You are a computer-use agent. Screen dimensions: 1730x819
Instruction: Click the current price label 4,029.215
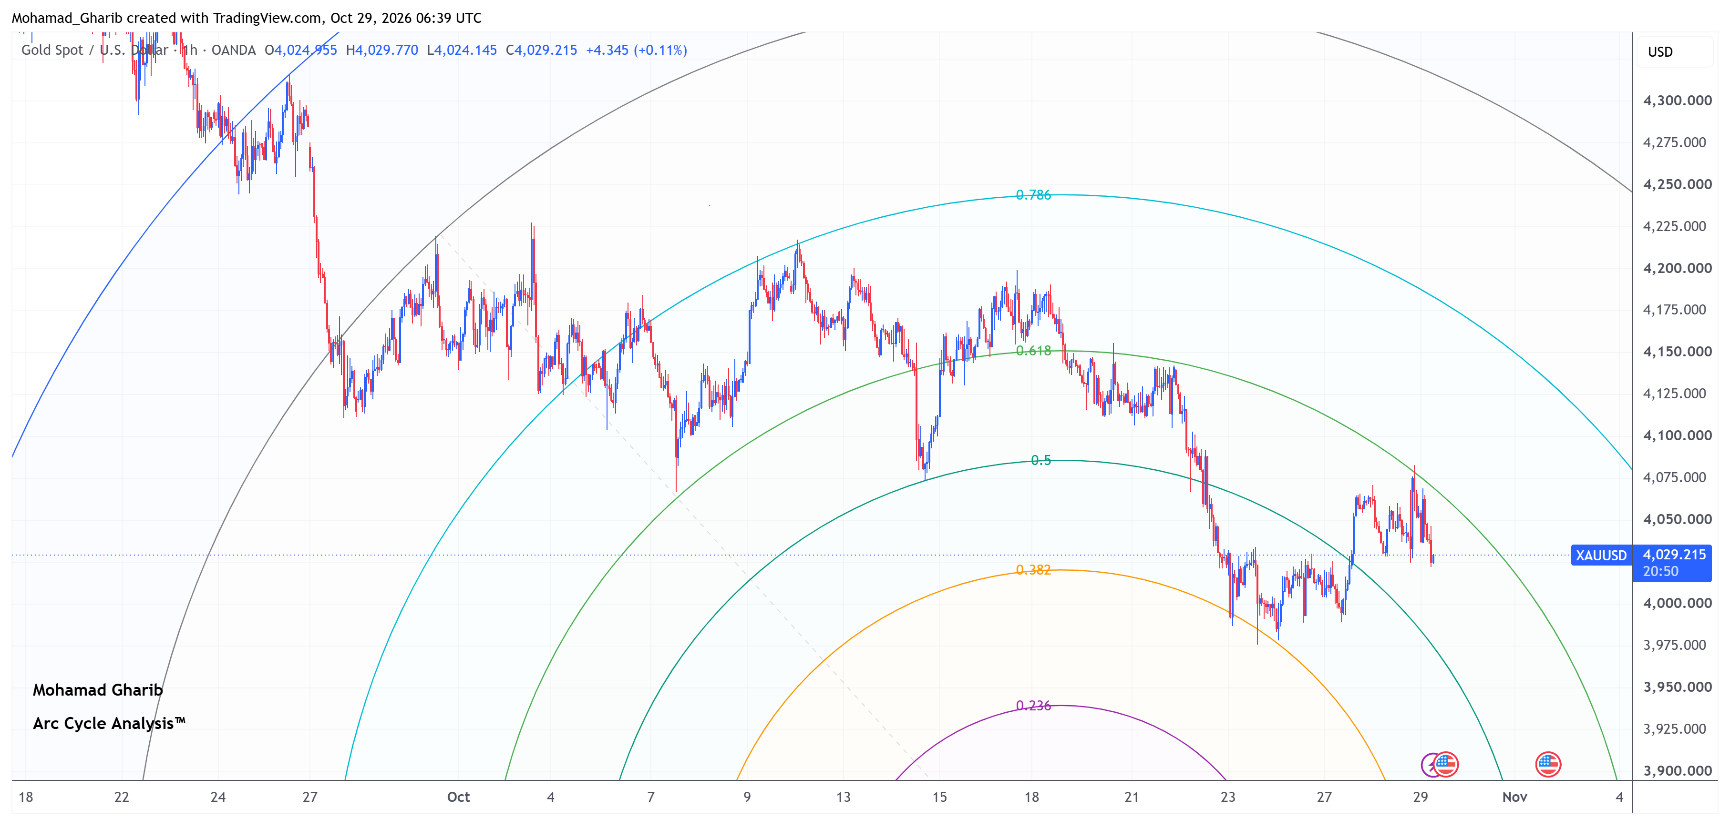tap(1674, 555)
